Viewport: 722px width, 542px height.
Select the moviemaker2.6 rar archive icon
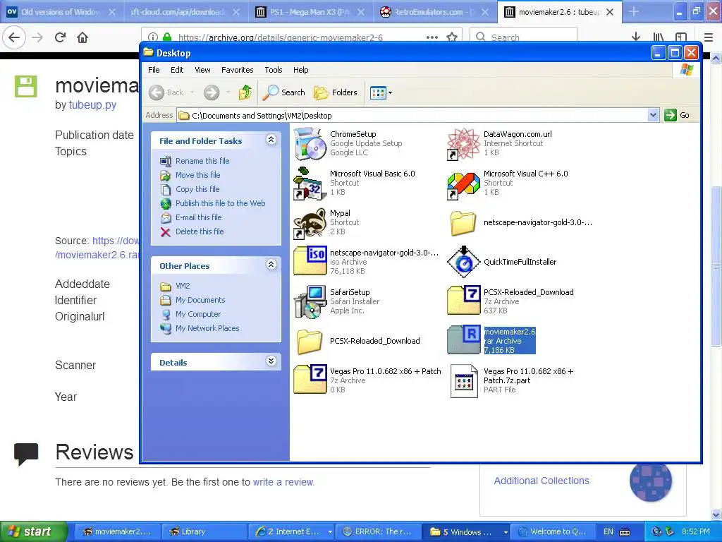pos(463,340)
